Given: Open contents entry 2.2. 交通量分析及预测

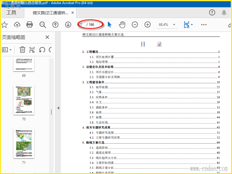Looking at the screenshot, I should pyautogui.click(x=155, y=77).
